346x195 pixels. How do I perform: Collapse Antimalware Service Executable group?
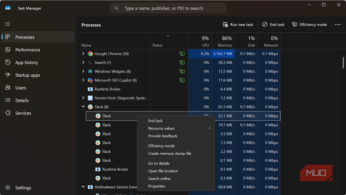click(83, 187)
